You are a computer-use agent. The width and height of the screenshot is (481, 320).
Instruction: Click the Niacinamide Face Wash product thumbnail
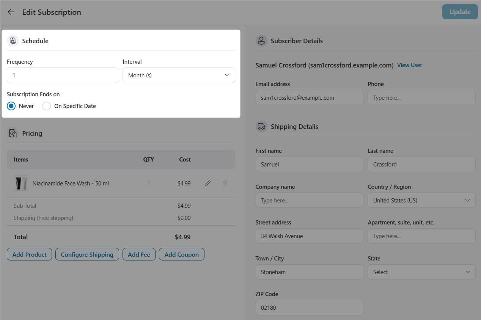pos(21,183)
